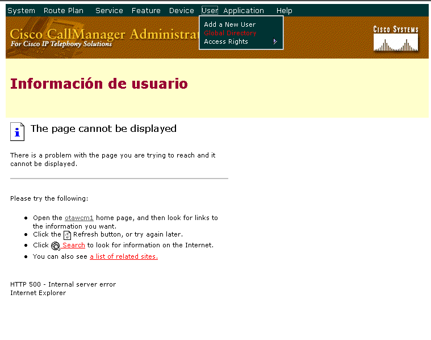The height and width of the screenshot is (340, 431).
Task: Open the Feature menu
Action: [146, 10]
